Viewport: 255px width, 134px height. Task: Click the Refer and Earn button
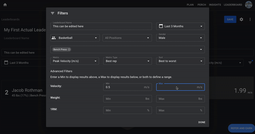241,128
